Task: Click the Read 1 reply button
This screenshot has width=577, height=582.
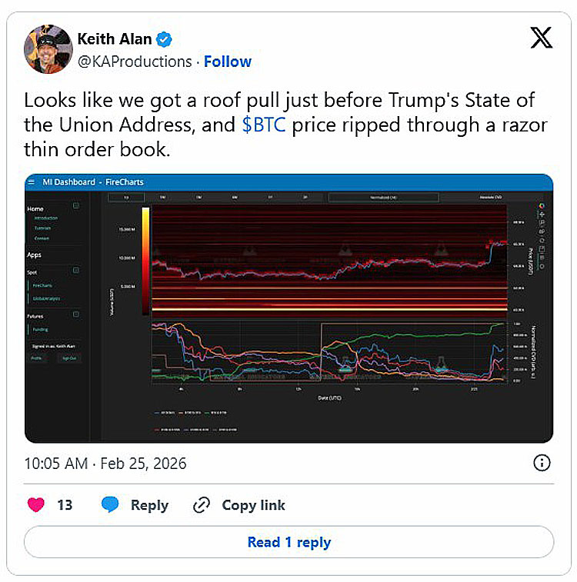Action: [x=288, y=542]
